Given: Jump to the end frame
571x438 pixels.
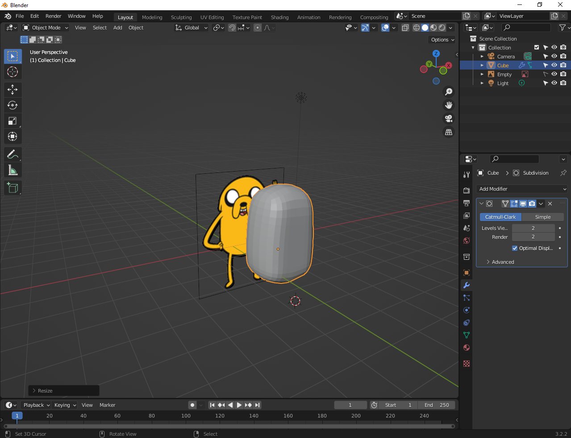Looking at the screenshot, I should [x=257, y=405].
